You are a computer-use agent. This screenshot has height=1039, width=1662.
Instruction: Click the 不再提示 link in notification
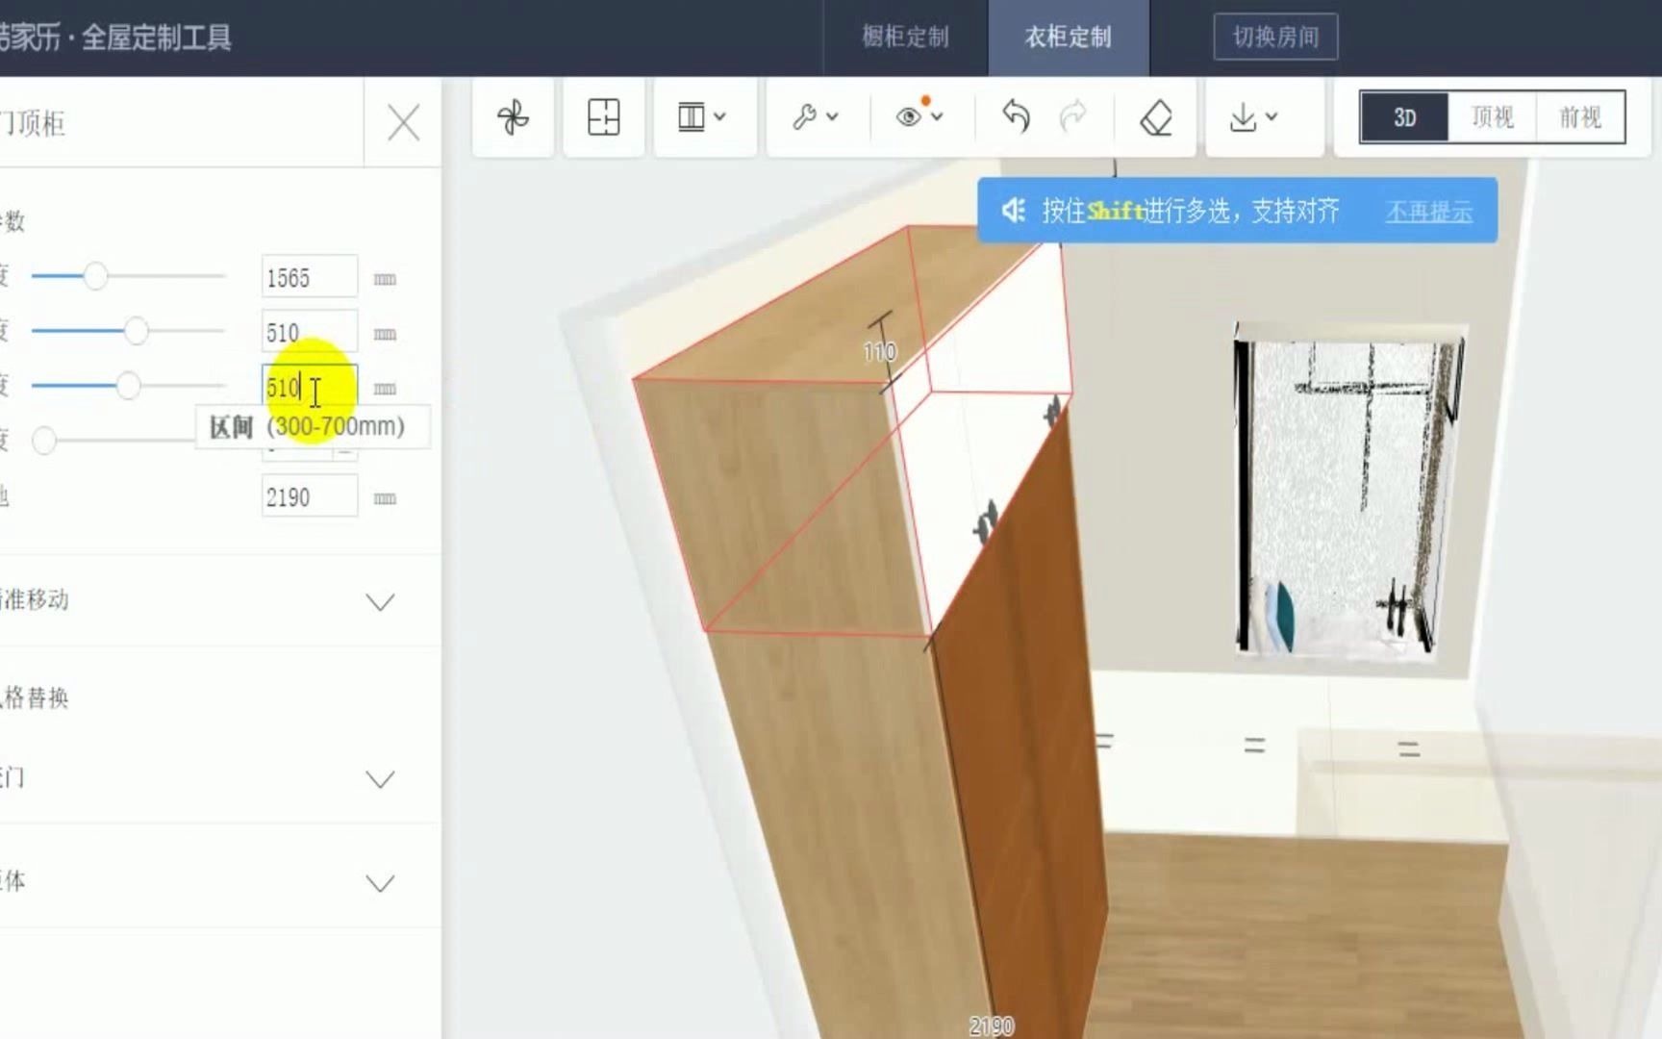point(1429,214)
